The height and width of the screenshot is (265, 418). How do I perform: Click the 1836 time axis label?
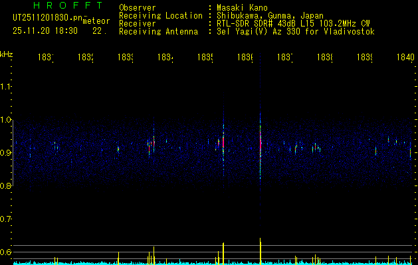click(x=245, y=57)
